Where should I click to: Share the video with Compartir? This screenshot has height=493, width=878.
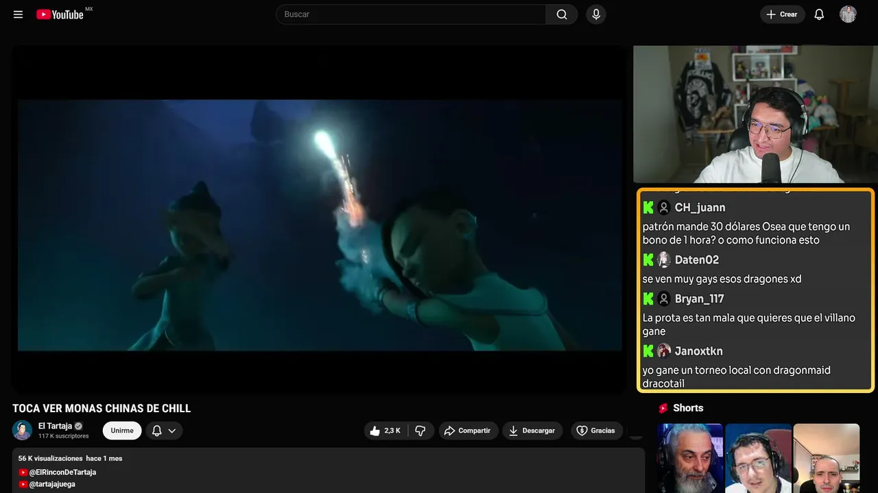point(468,431)
